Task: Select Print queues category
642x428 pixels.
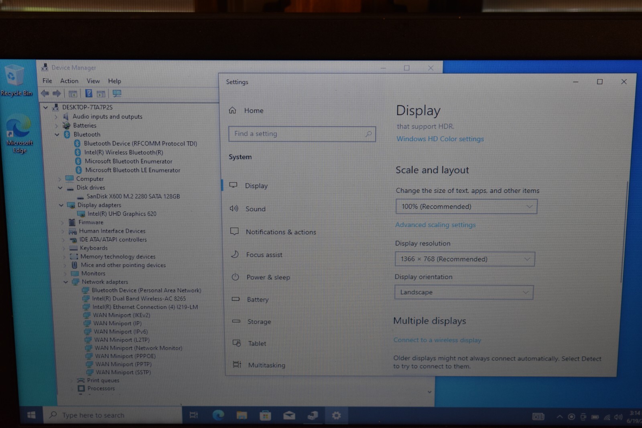Action: point(103,381)
